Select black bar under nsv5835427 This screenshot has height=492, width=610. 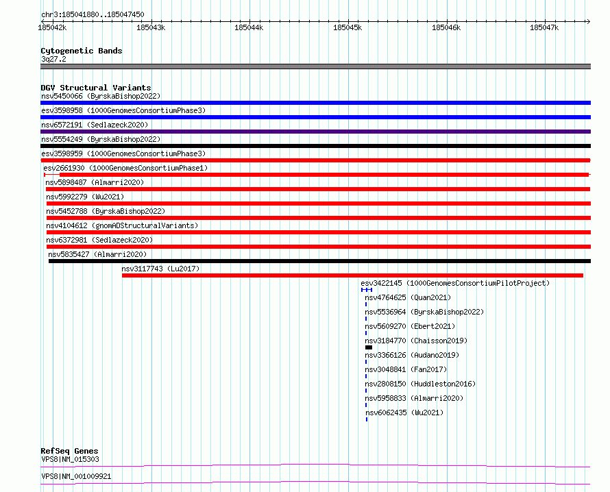320,261
